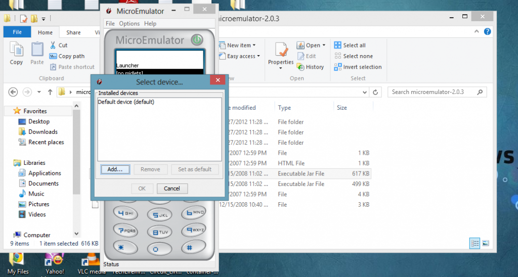This screenshot has height=277, width=518.
Task: Click Select all in Explorer ribbon
Action: tap(350, 45)
